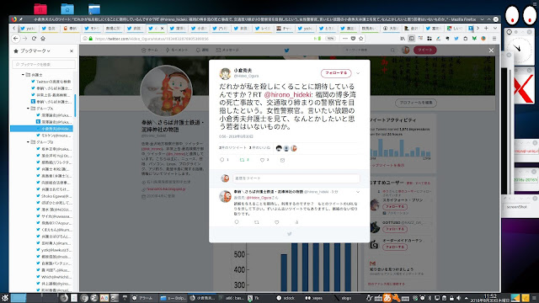Bookmark this page with star icon

(x=361, y=39)
